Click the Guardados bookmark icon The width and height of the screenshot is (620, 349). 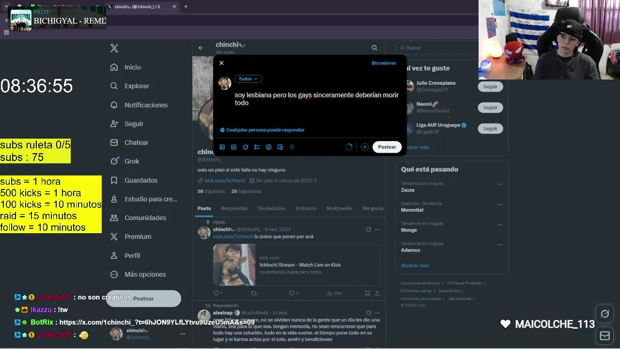[114, 180]
